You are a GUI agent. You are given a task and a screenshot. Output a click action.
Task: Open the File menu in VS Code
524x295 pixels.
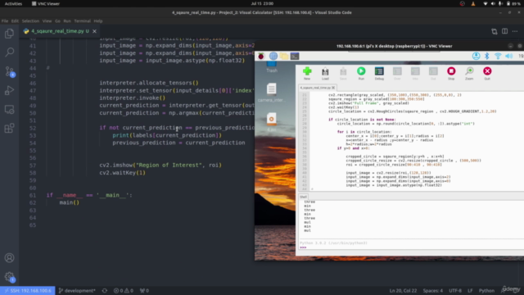(x=5, y=20)
